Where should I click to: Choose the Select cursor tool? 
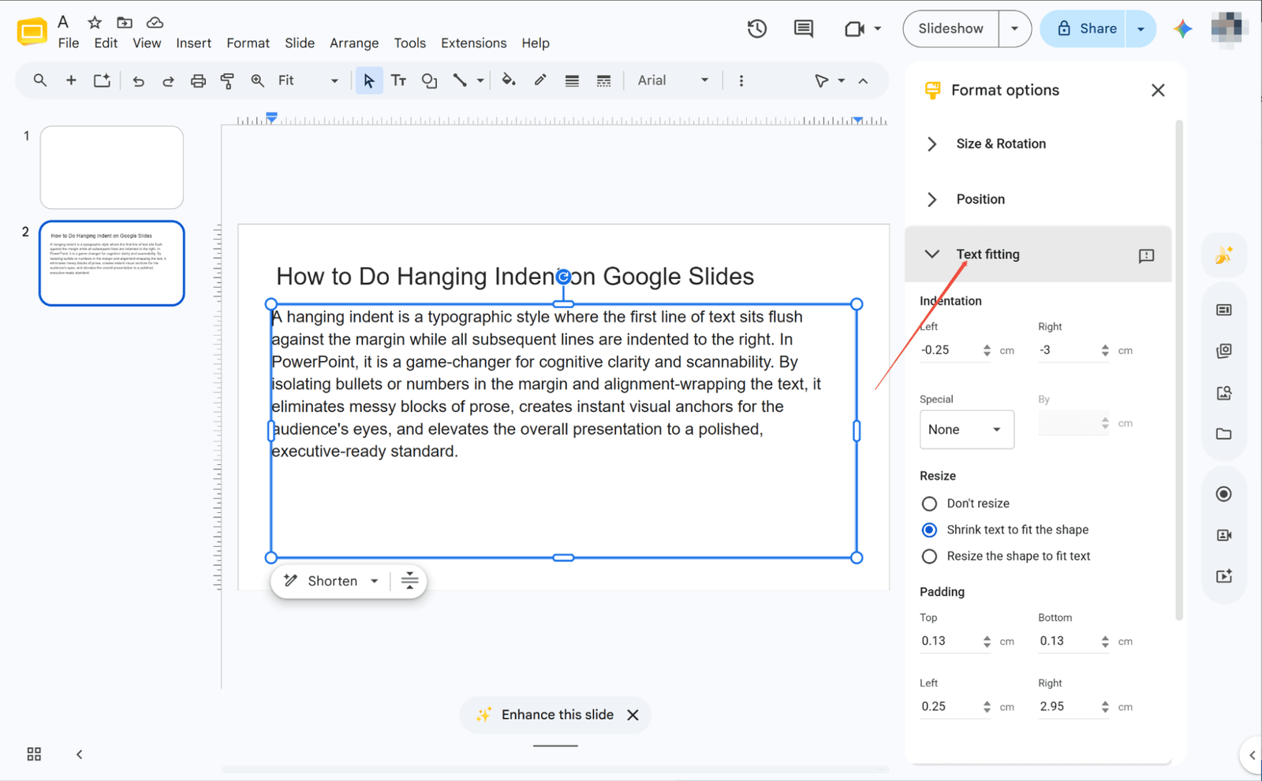click(x=368, y=80)
